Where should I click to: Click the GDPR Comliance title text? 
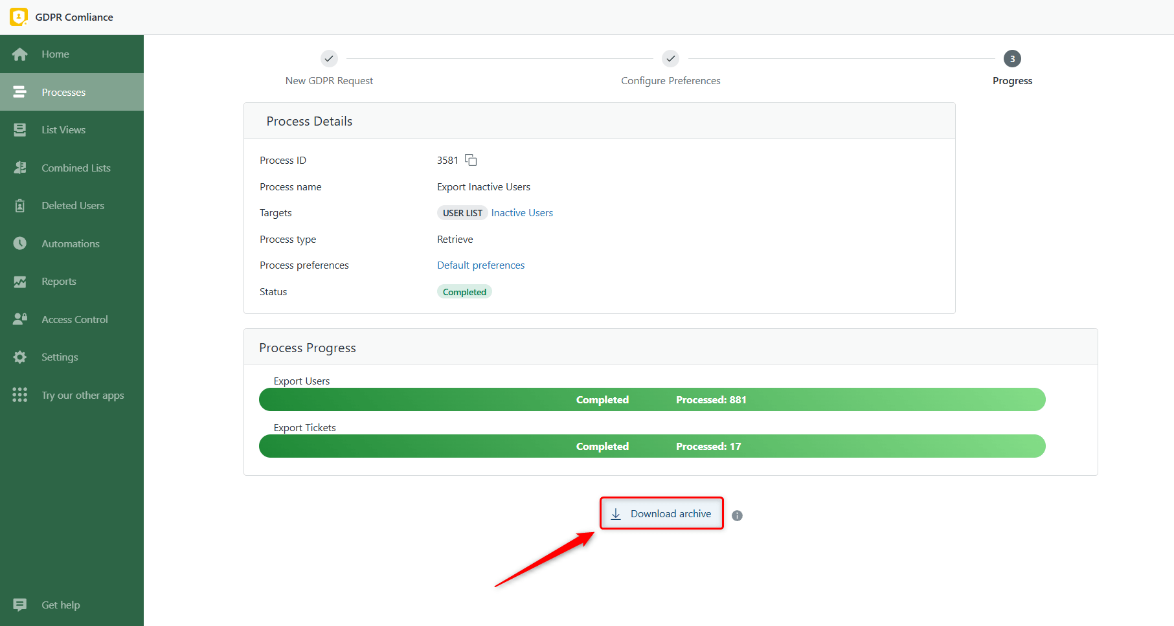point(74,17)
